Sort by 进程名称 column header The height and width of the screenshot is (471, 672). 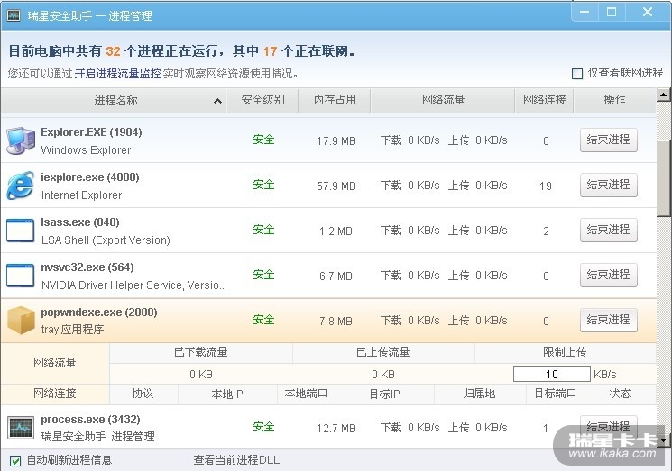pyautogui.click(x=114, y=101)
